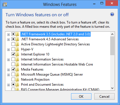The height and width of the screenshot is (105, 120).
Task: Tick the Network Projection checkbox
Action: point(13,79)
